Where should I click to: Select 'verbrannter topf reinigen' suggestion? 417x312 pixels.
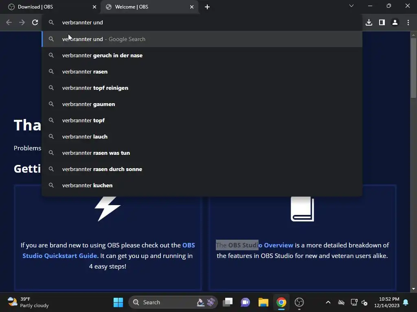click(x=202, y=88)
